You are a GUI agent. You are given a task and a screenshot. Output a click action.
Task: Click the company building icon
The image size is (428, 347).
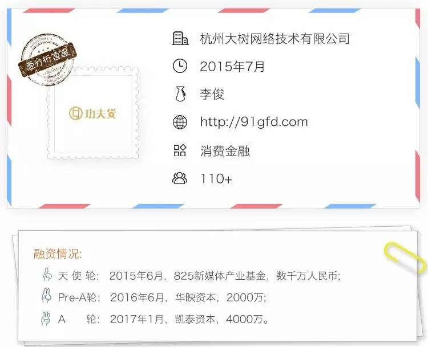(180, 38)
